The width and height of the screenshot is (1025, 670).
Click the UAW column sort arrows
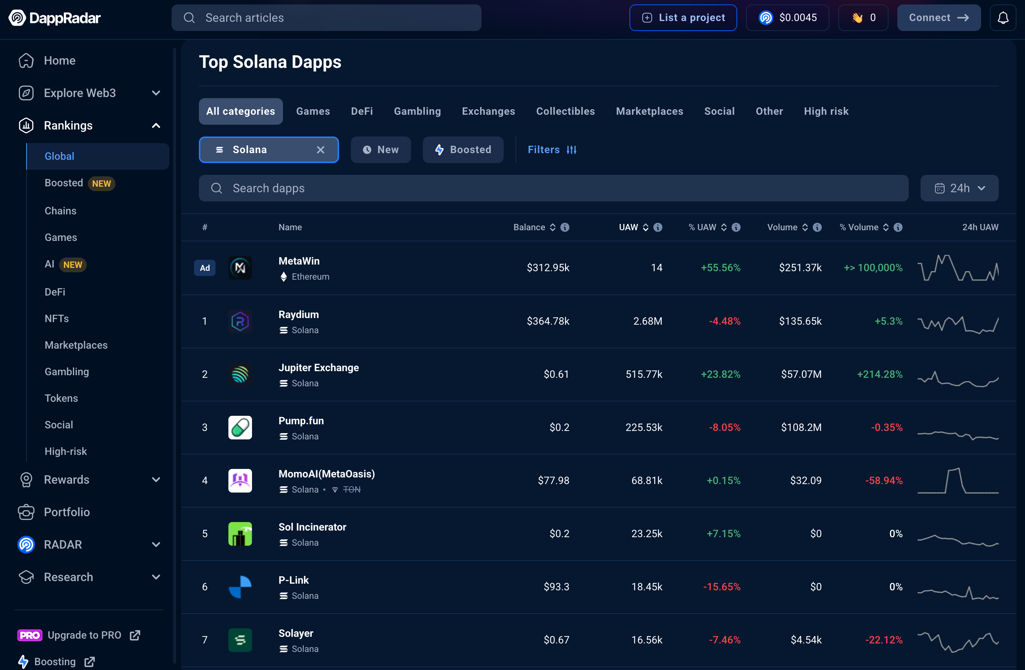tap(646, 227)
